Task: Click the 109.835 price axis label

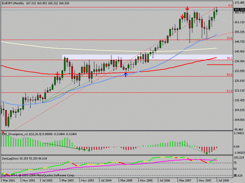Action: [x=240, y=110]
